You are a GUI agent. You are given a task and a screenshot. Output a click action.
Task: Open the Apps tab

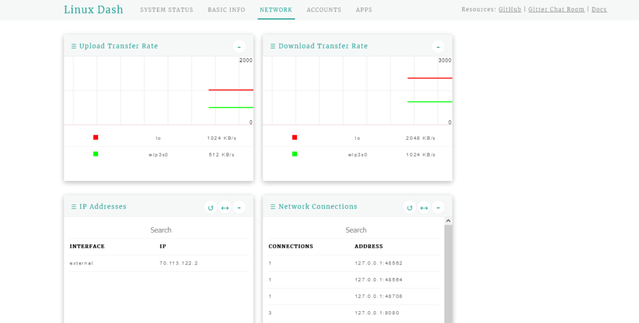pos(364,10)
